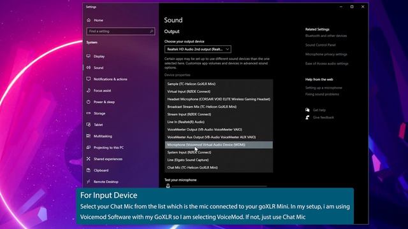Image resolution: width=408 pixels, height=229 pixels.
Task: Click the Projecting to this PC icon
Action: (89, 147)
